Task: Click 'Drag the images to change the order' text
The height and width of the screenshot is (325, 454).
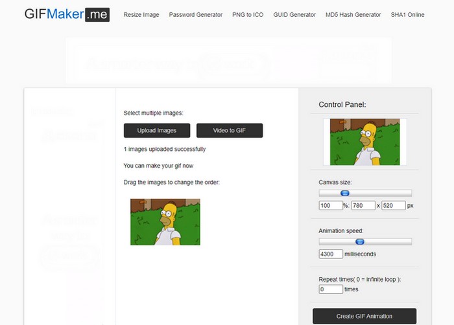Action: (171, 183)
